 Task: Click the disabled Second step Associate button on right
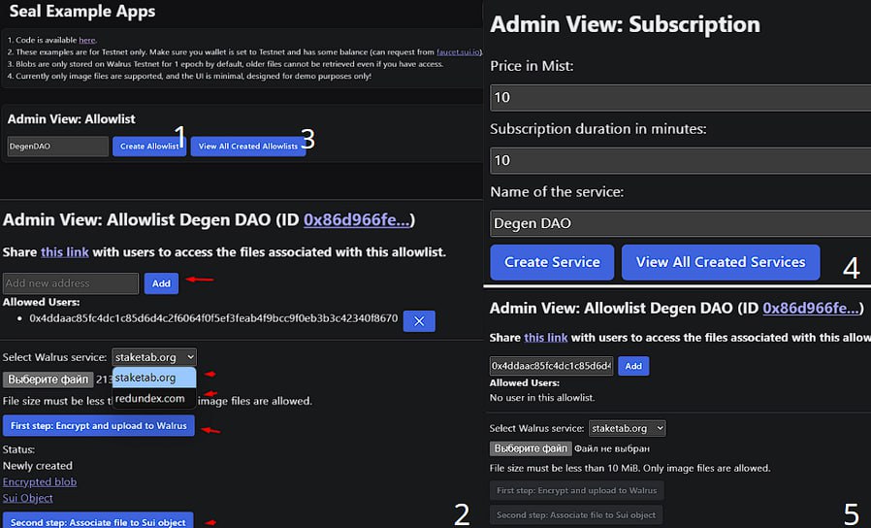(576, 514)
